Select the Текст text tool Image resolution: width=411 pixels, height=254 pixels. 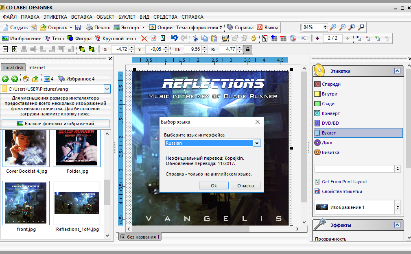tap(55, 39)
